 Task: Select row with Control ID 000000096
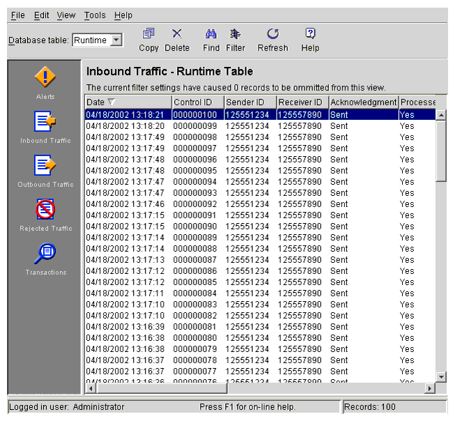coord(261,160)
